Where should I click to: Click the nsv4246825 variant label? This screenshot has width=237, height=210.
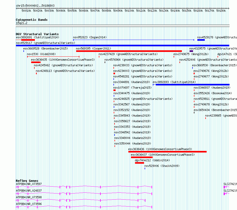(x=143, y=99)
